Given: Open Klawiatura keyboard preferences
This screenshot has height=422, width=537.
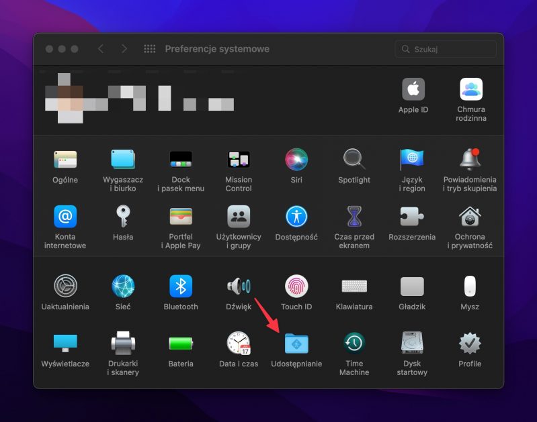Looking at the screenshot, I should click(x=354, y=286).
